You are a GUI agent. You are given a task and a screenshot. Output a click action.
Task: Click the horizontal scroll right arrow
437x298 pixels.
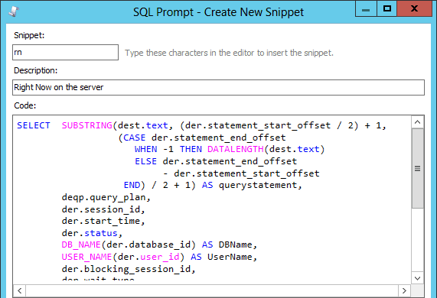click(404, 291)
